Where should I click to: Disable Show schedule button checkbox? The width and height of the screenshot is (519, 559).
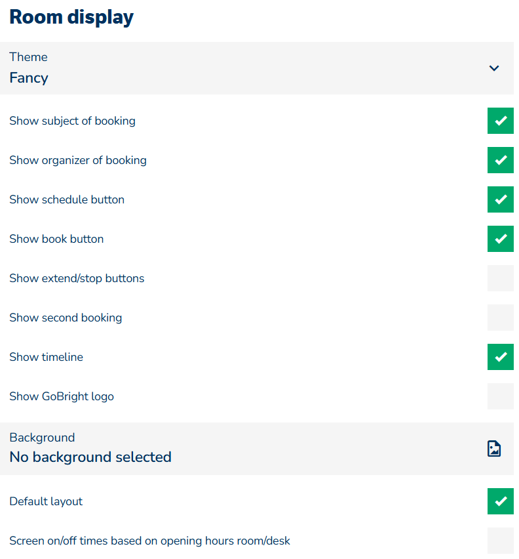coord(500,199)
